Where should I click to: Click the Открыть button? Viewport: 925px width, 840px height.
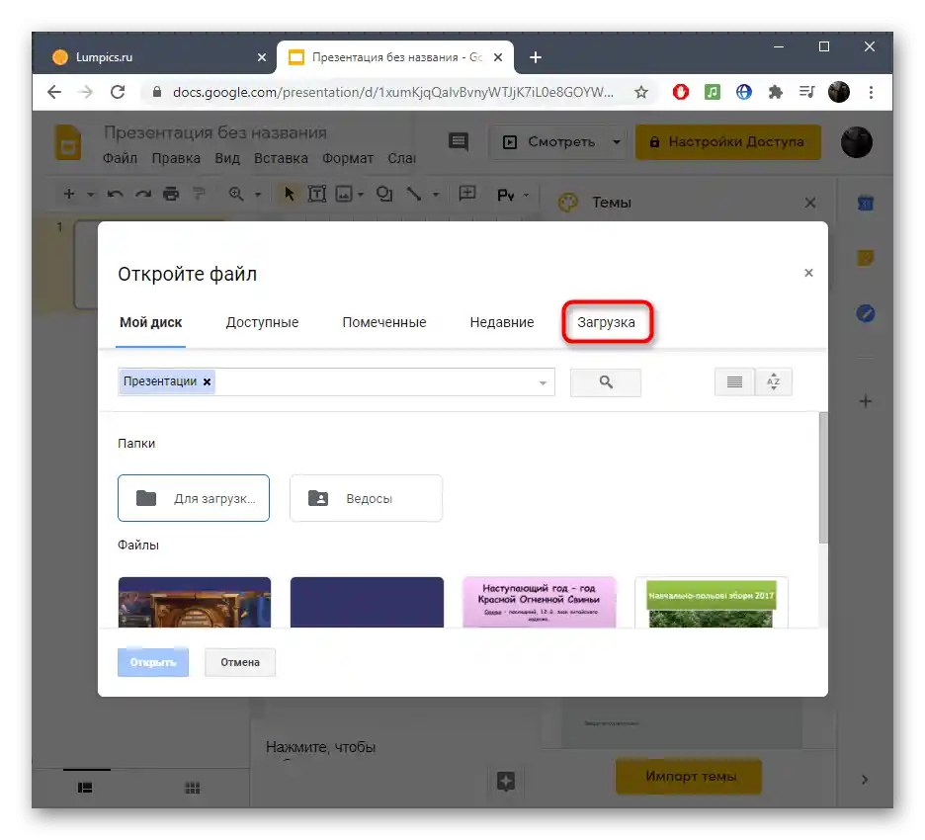tap(153, 662)
